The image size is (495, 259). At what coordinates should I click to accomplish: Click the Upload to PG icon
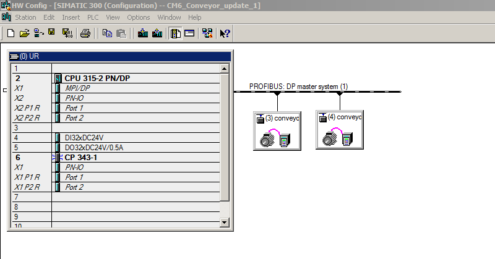[x=157, y=33]
